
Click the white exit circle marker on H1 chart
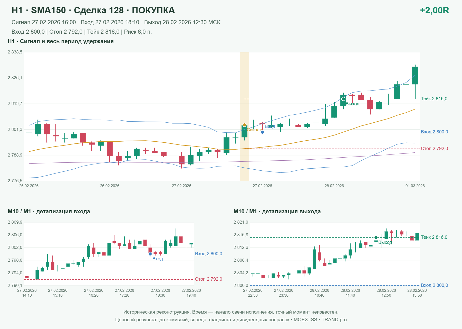click(x=343, y=99)
